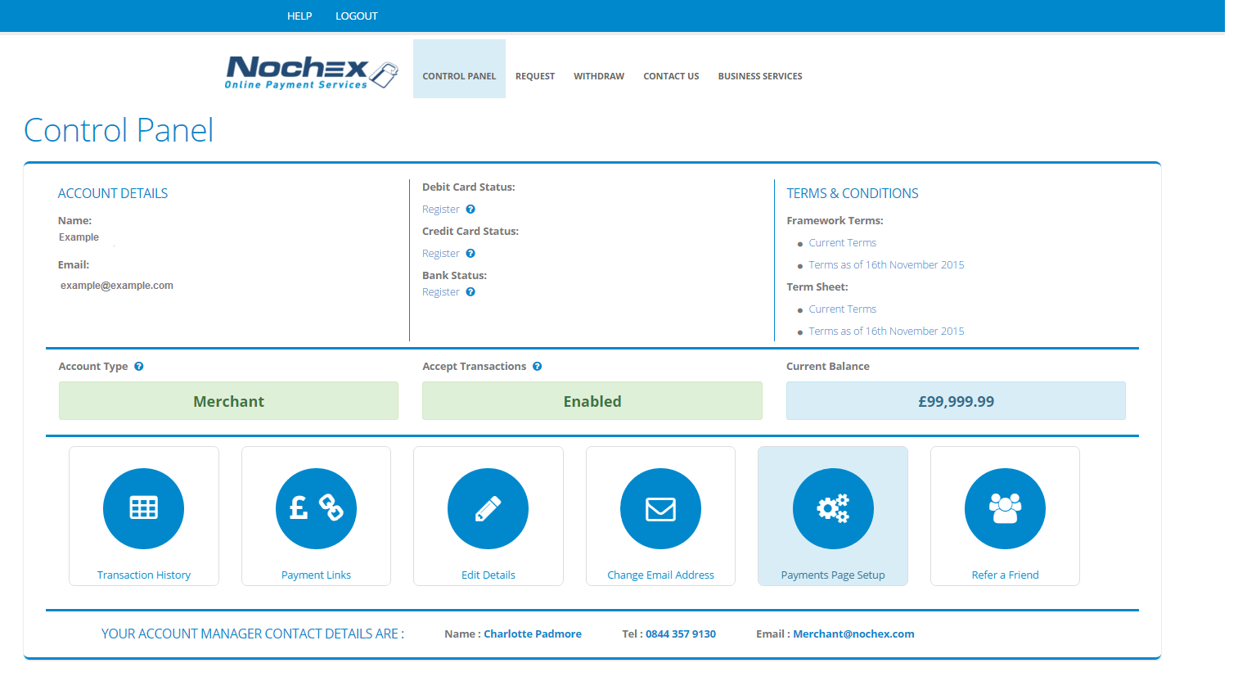
Task: Click Help in the top bar
Action: click(299, 16)
